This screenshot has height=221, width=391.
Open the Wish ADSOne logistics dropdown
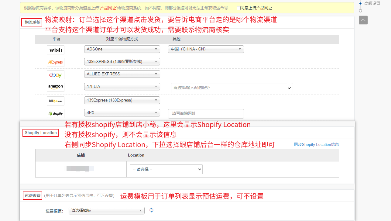[x=122, y=49]
